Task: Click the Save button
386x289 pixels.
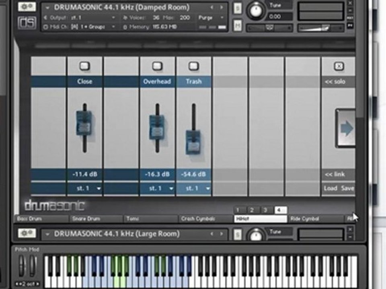Action: (x=347, y=189)
